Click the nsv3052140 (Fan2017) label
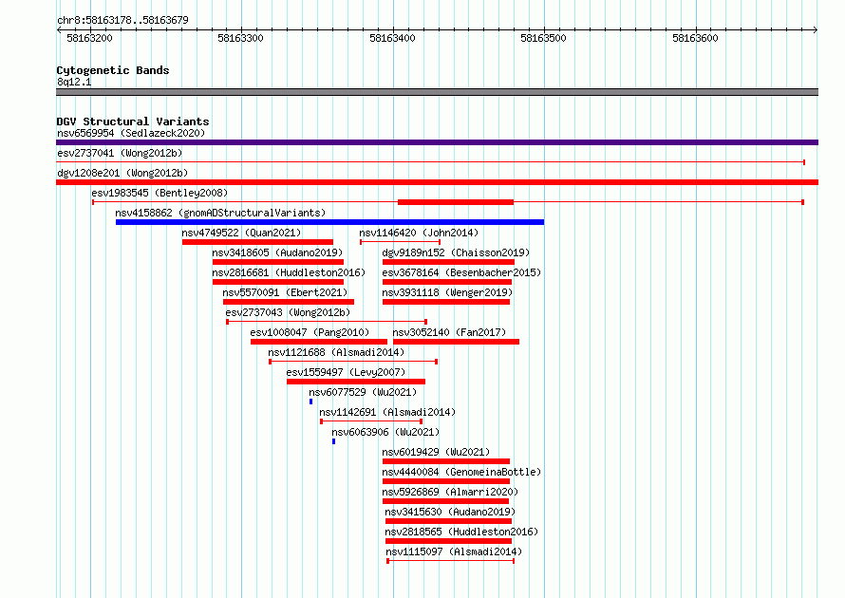The image size is (845, 598). 449,332
